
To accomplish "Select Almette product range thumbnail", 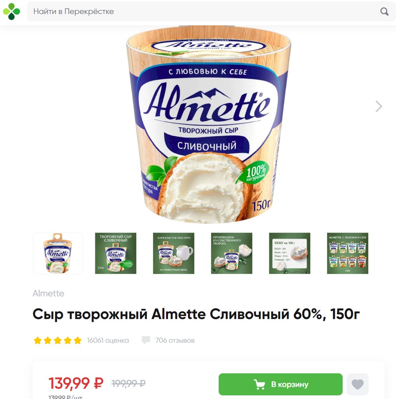I will click(348, 253).
